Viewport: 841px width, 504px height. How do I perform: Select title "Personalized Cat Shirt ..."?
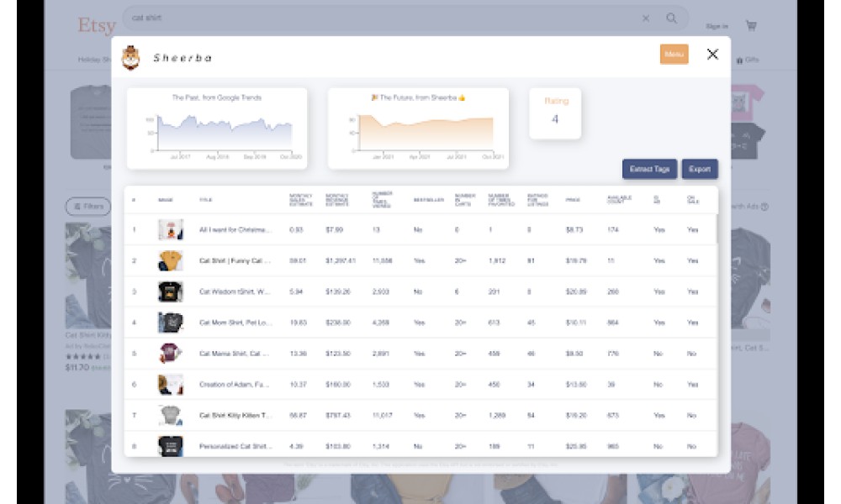(x=235, y=446)
